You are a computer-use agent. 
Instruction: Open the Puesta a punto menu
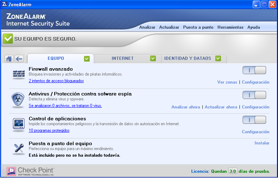tap(198, 27)
